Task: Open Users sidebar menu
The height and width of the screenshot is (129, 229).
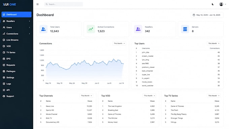Action: (17, 28)
